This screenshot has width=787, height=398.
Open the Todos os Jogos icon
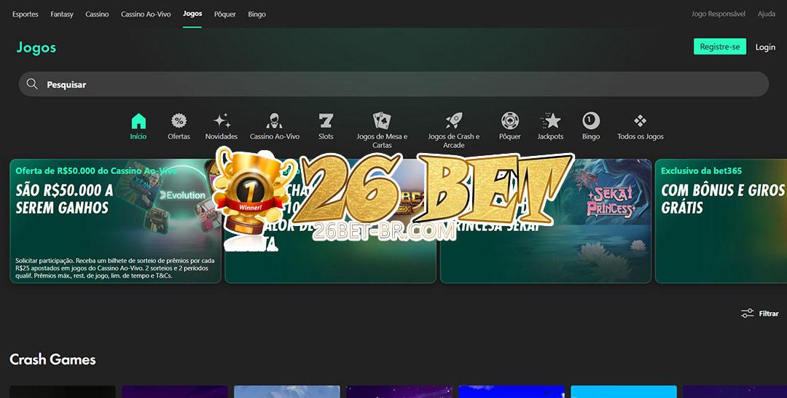click(x=641, y=121)
